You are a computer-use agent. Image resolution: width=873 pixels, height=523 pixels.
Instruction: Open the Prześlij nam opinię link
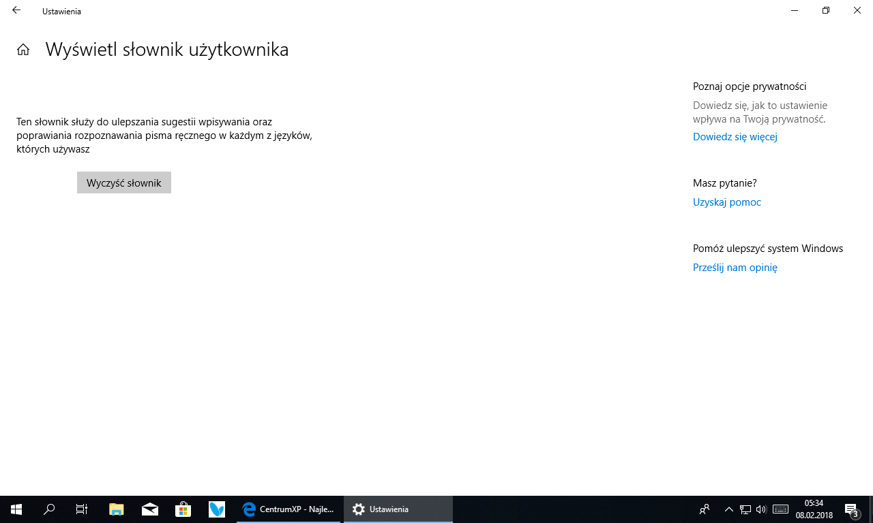tap(735, 268)
